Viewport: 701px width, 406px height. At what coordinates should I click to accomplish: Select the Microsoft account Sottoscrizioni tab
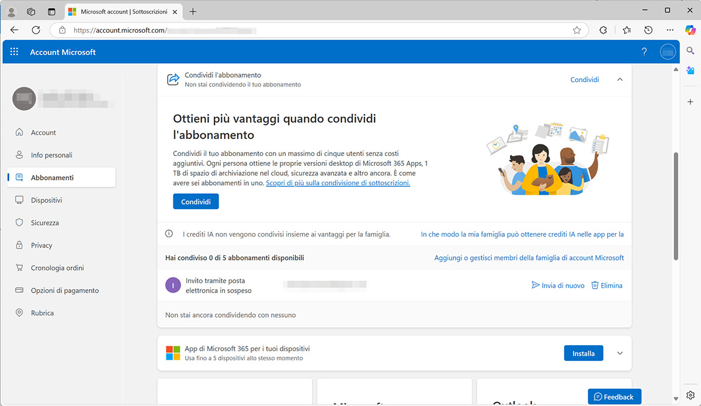pyautogui.click(x=123, y=11)
